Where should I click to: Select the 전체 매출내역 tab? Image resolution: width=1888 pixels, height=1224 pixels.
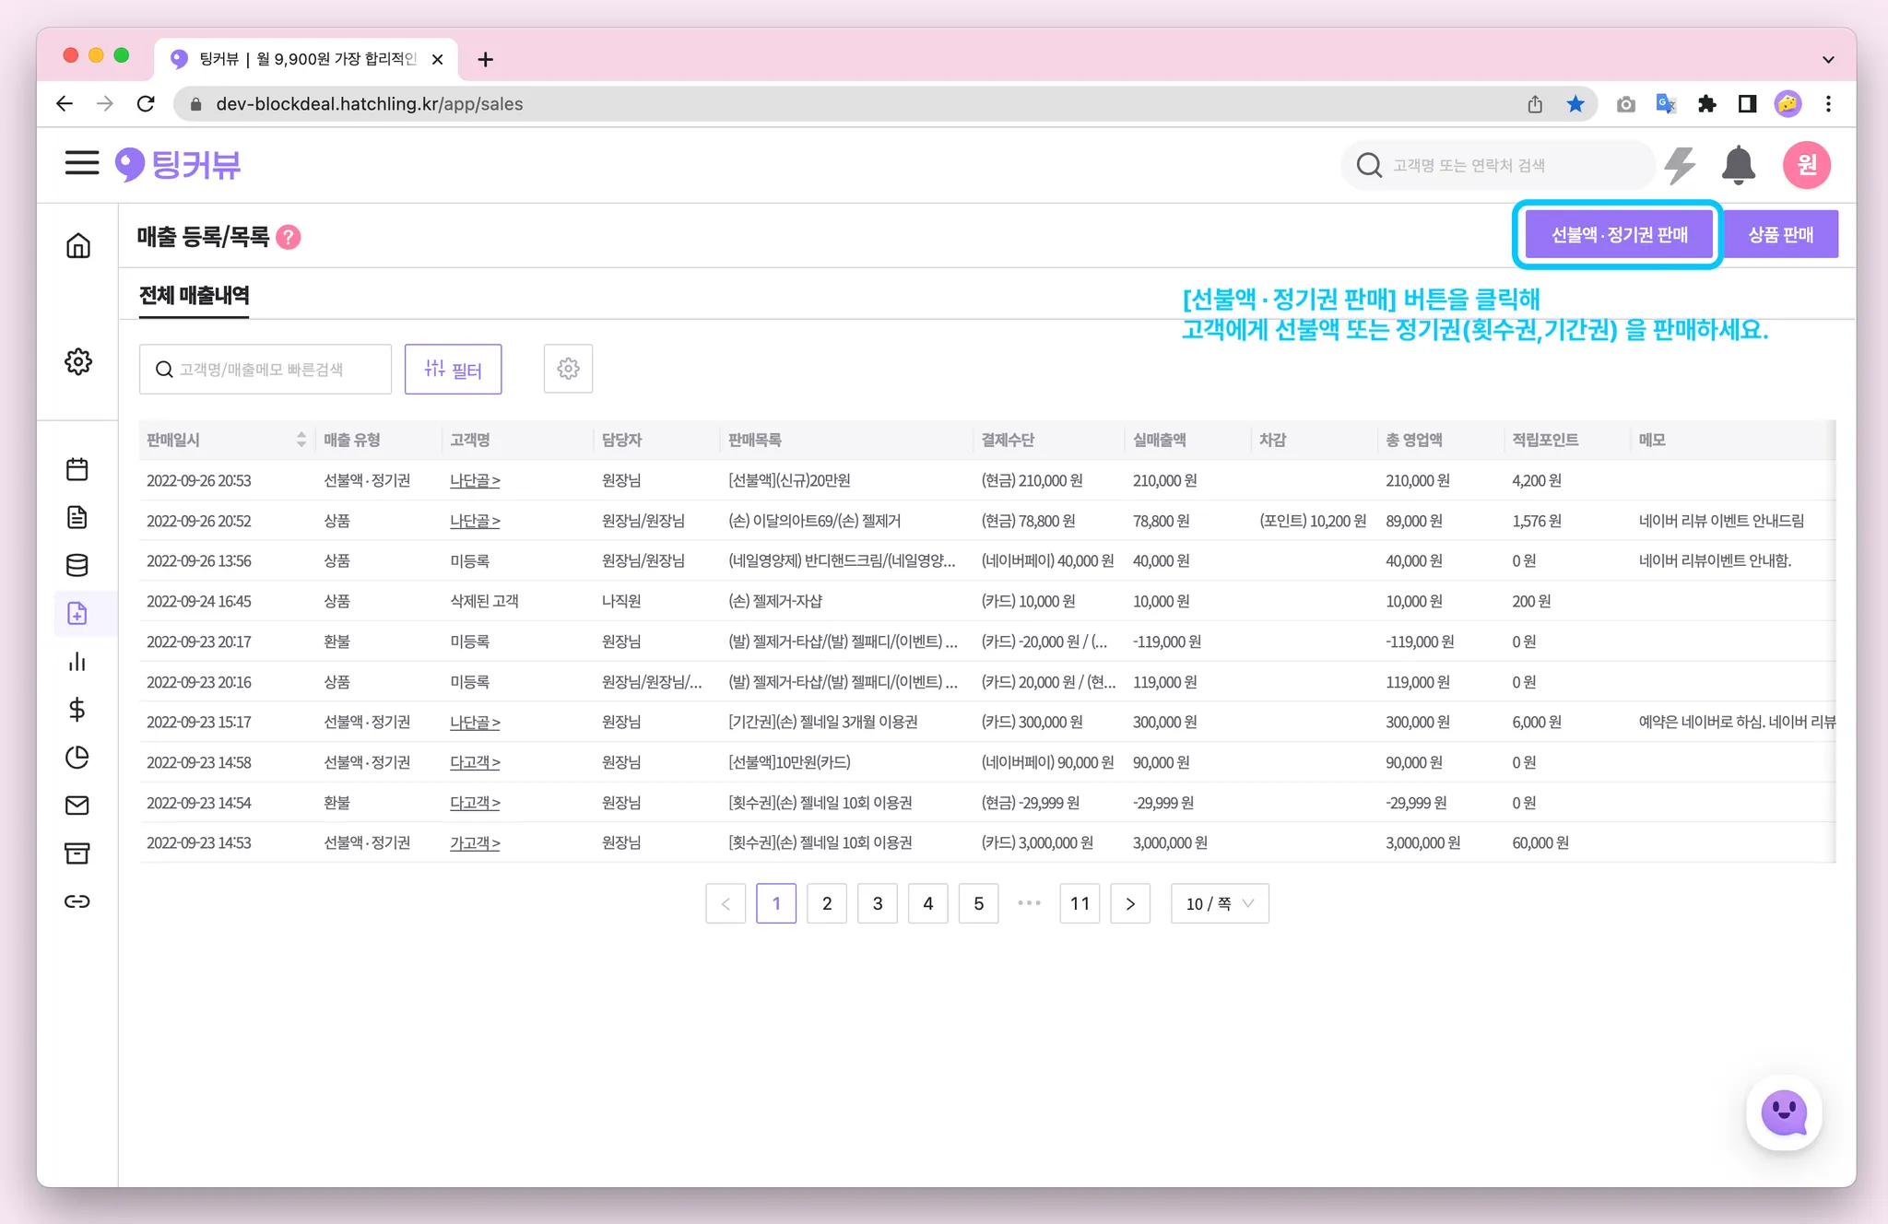(194, 296)
